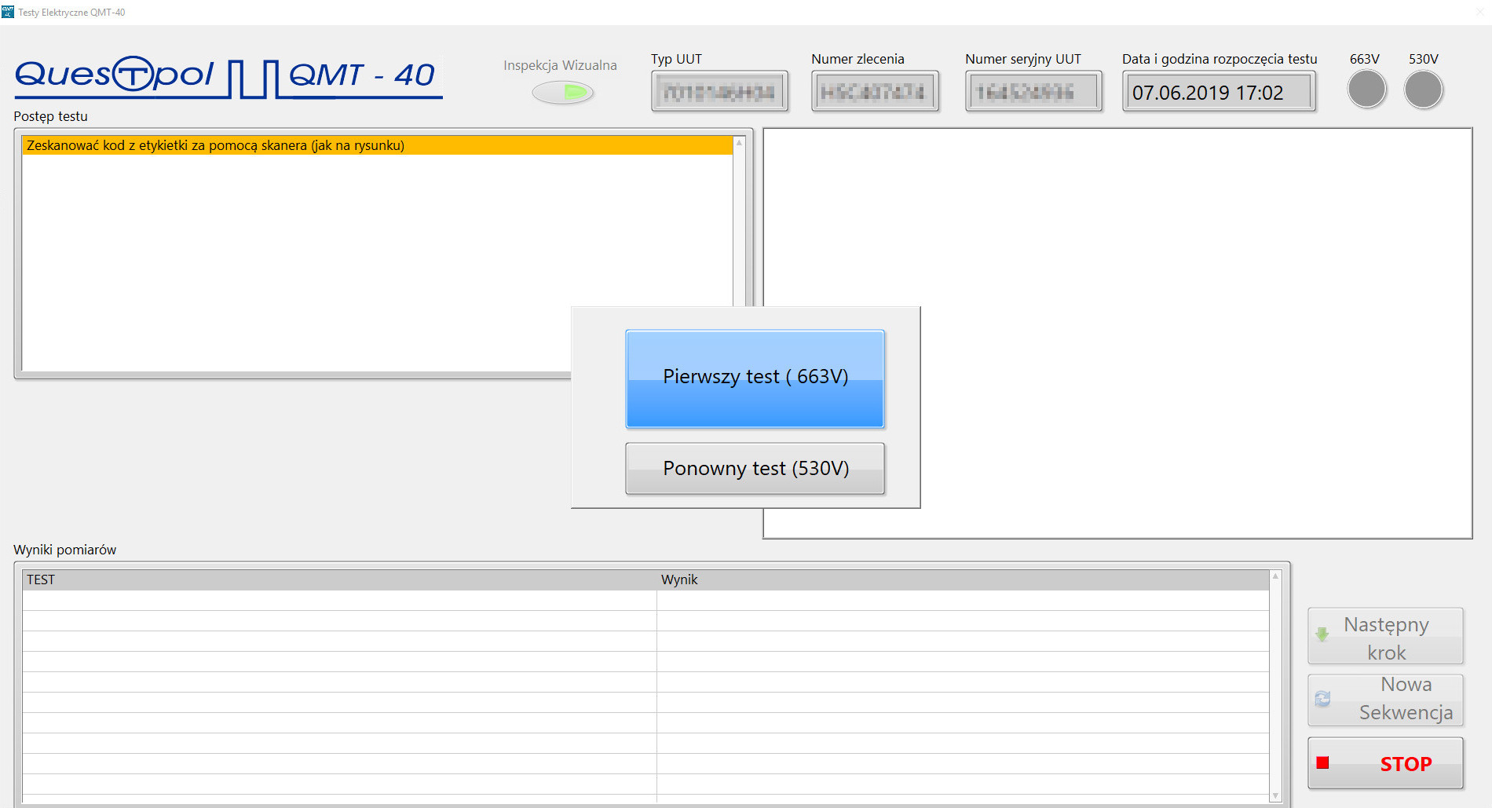Click the Numer zlecenia label
The height and width of the screenshot is (808, 1492).
[858, 59]
